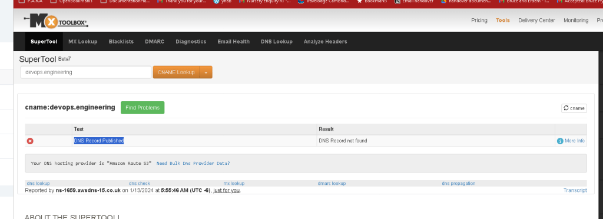Click the mx lookup link
The height and width of the screenshot is (219, 603).
234,184
